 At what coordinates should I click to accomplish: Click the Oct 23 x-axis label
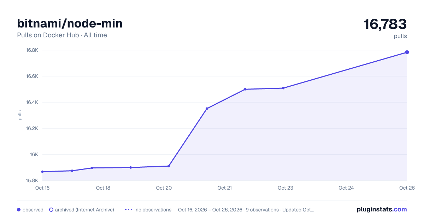tap(285, 188)
